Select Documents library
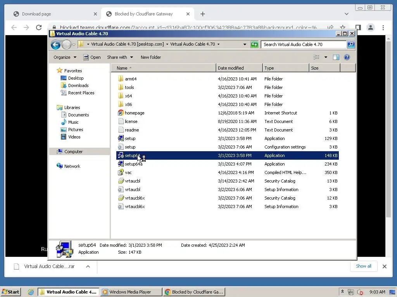 [x=78, y=114]
